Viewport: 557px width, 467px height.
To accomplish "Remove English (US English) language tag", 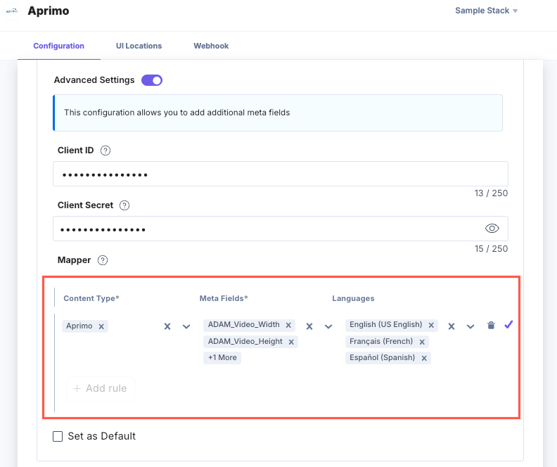I will 431,325.
